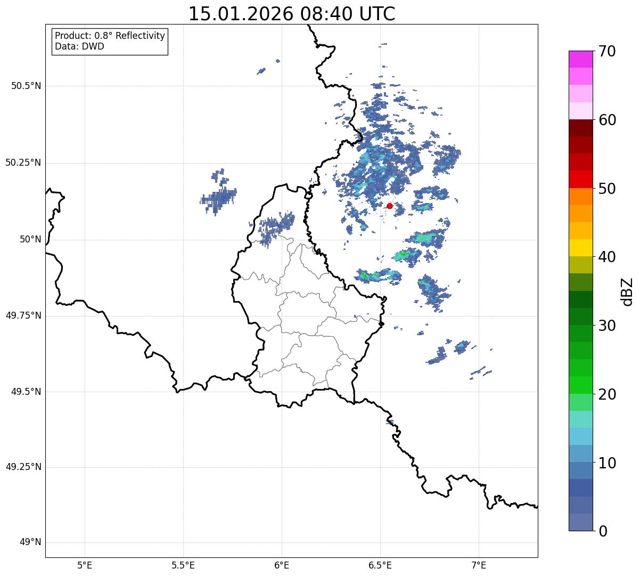Viewport: 640px width, 576px height.
Task: Click the latitude label 50.25°N
Action: (x=23, y=163)
